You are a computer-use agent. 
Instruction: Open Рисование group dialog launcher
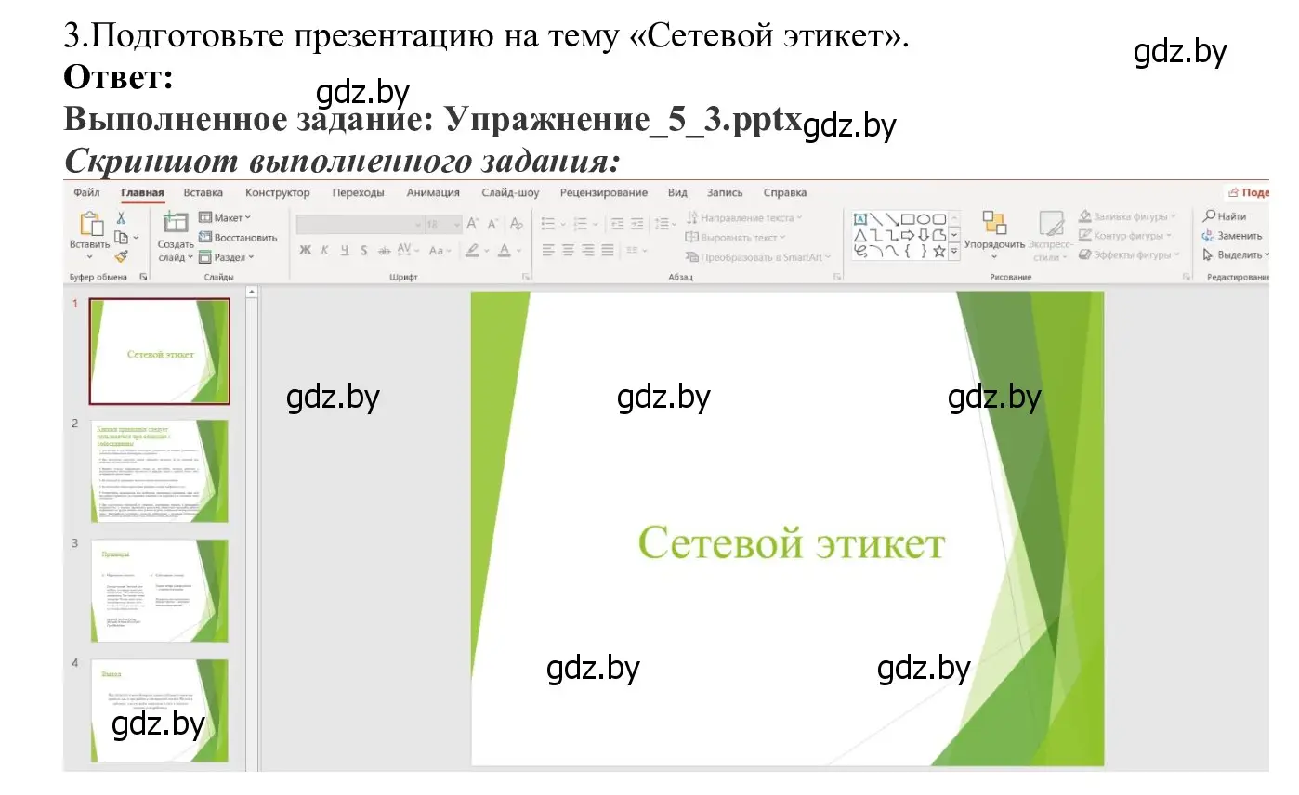[1186, 278]
